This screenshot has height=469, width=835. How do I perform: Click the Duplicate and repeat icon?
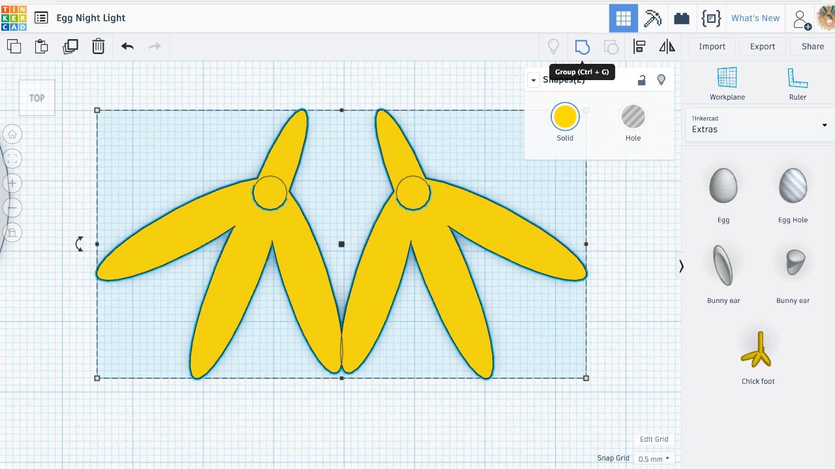click(70, 46)
